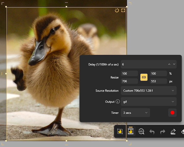
Task: Click the resize height pixel field showing 553
Action: tap(158, 81)
